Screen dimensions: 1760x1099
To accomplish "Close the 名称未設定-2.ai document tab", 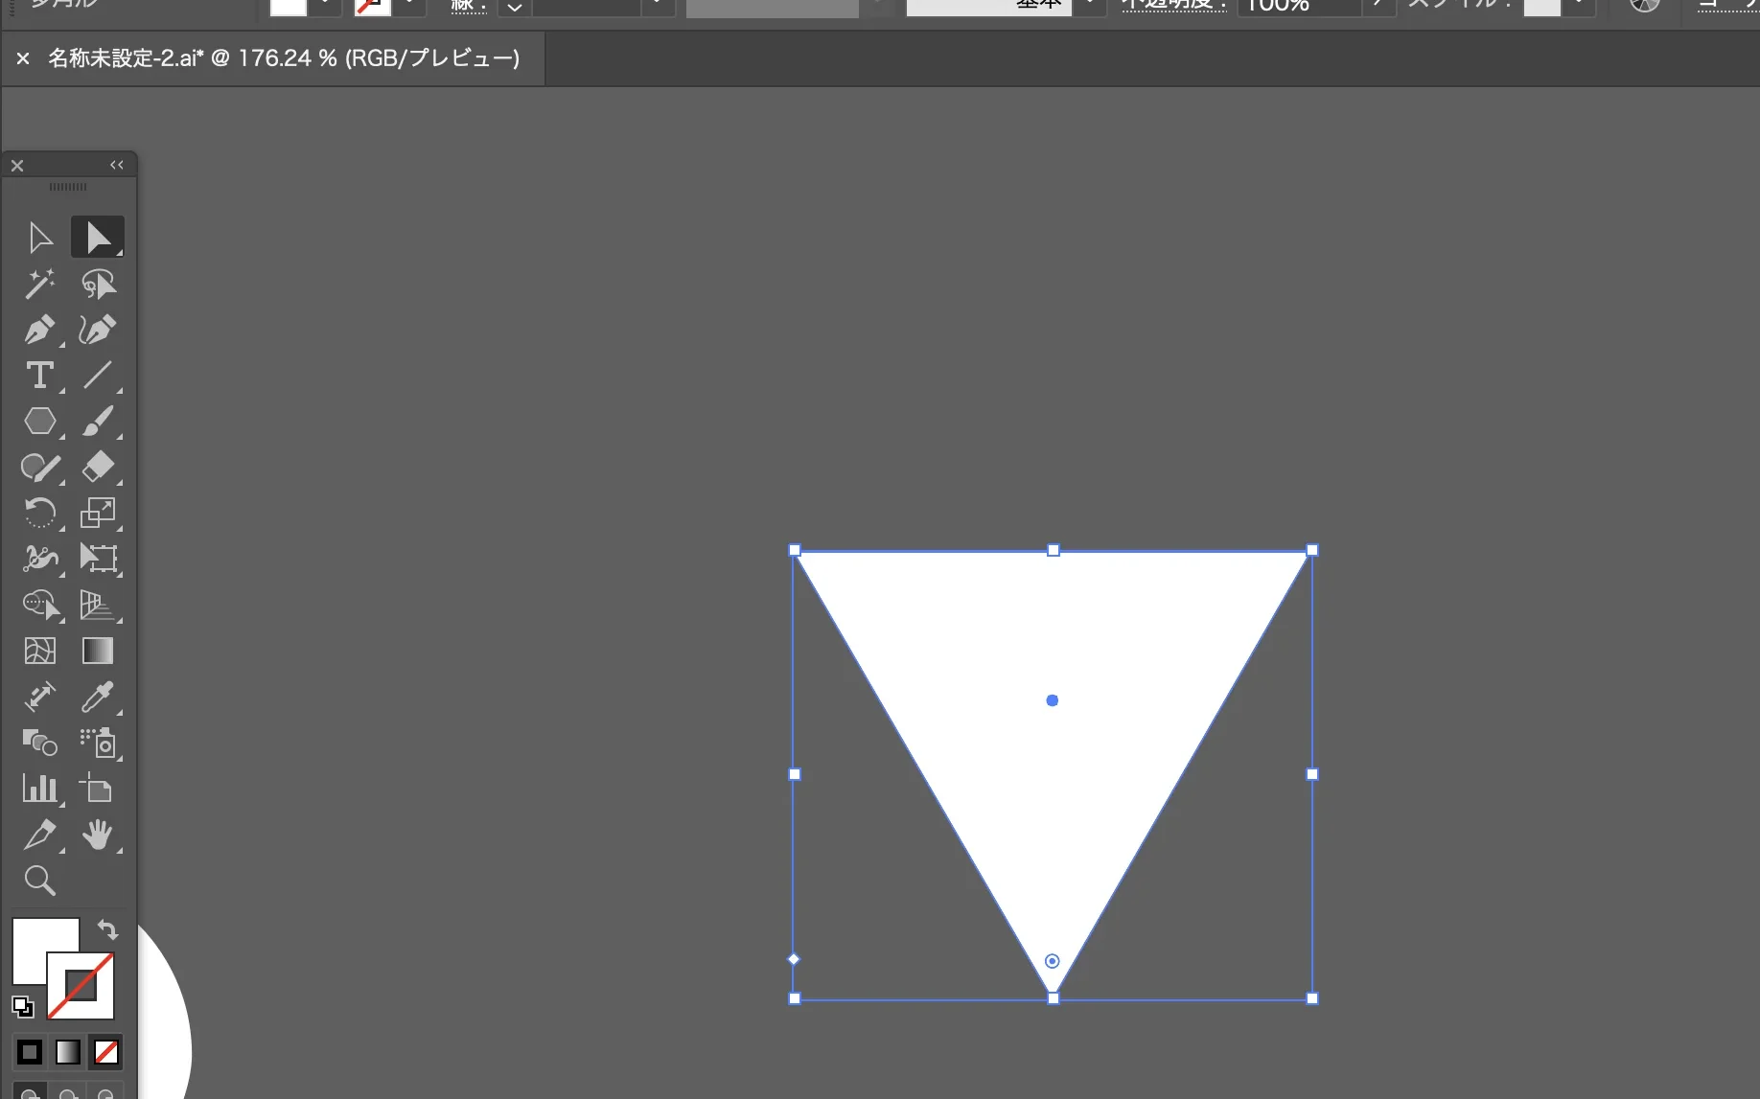I will pyautogui.click(x=23, y=58).
